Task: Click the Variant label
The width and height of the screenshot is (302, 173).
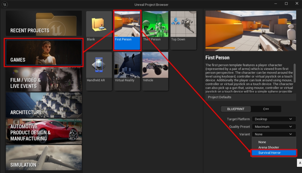Action: (244, 134)
